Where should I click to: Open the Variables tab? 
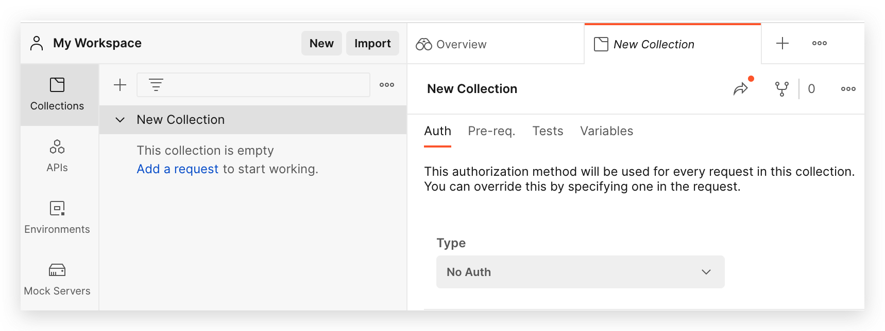coord(606,131)
